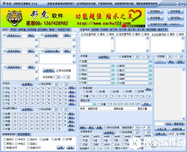The height and width of the screenshot is (152, 187).
Task: Switch to the 特殊值 tab
Action: pyautogui.click(x=22, y=30)
